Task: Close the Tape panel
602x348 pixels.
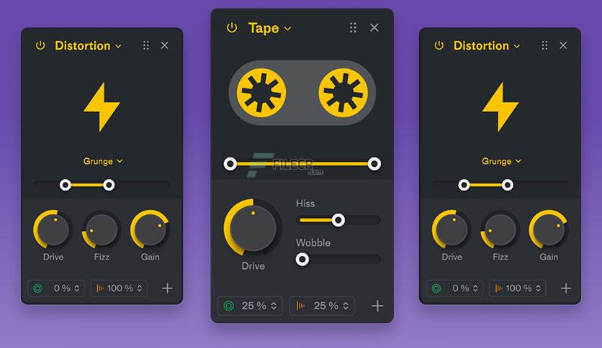Action: coord(374,27)
